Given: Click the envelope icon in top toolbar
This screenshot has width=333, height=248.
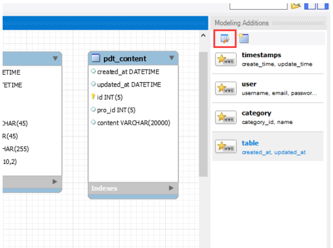Looking at the screenshot, I should tap(296, 5).
